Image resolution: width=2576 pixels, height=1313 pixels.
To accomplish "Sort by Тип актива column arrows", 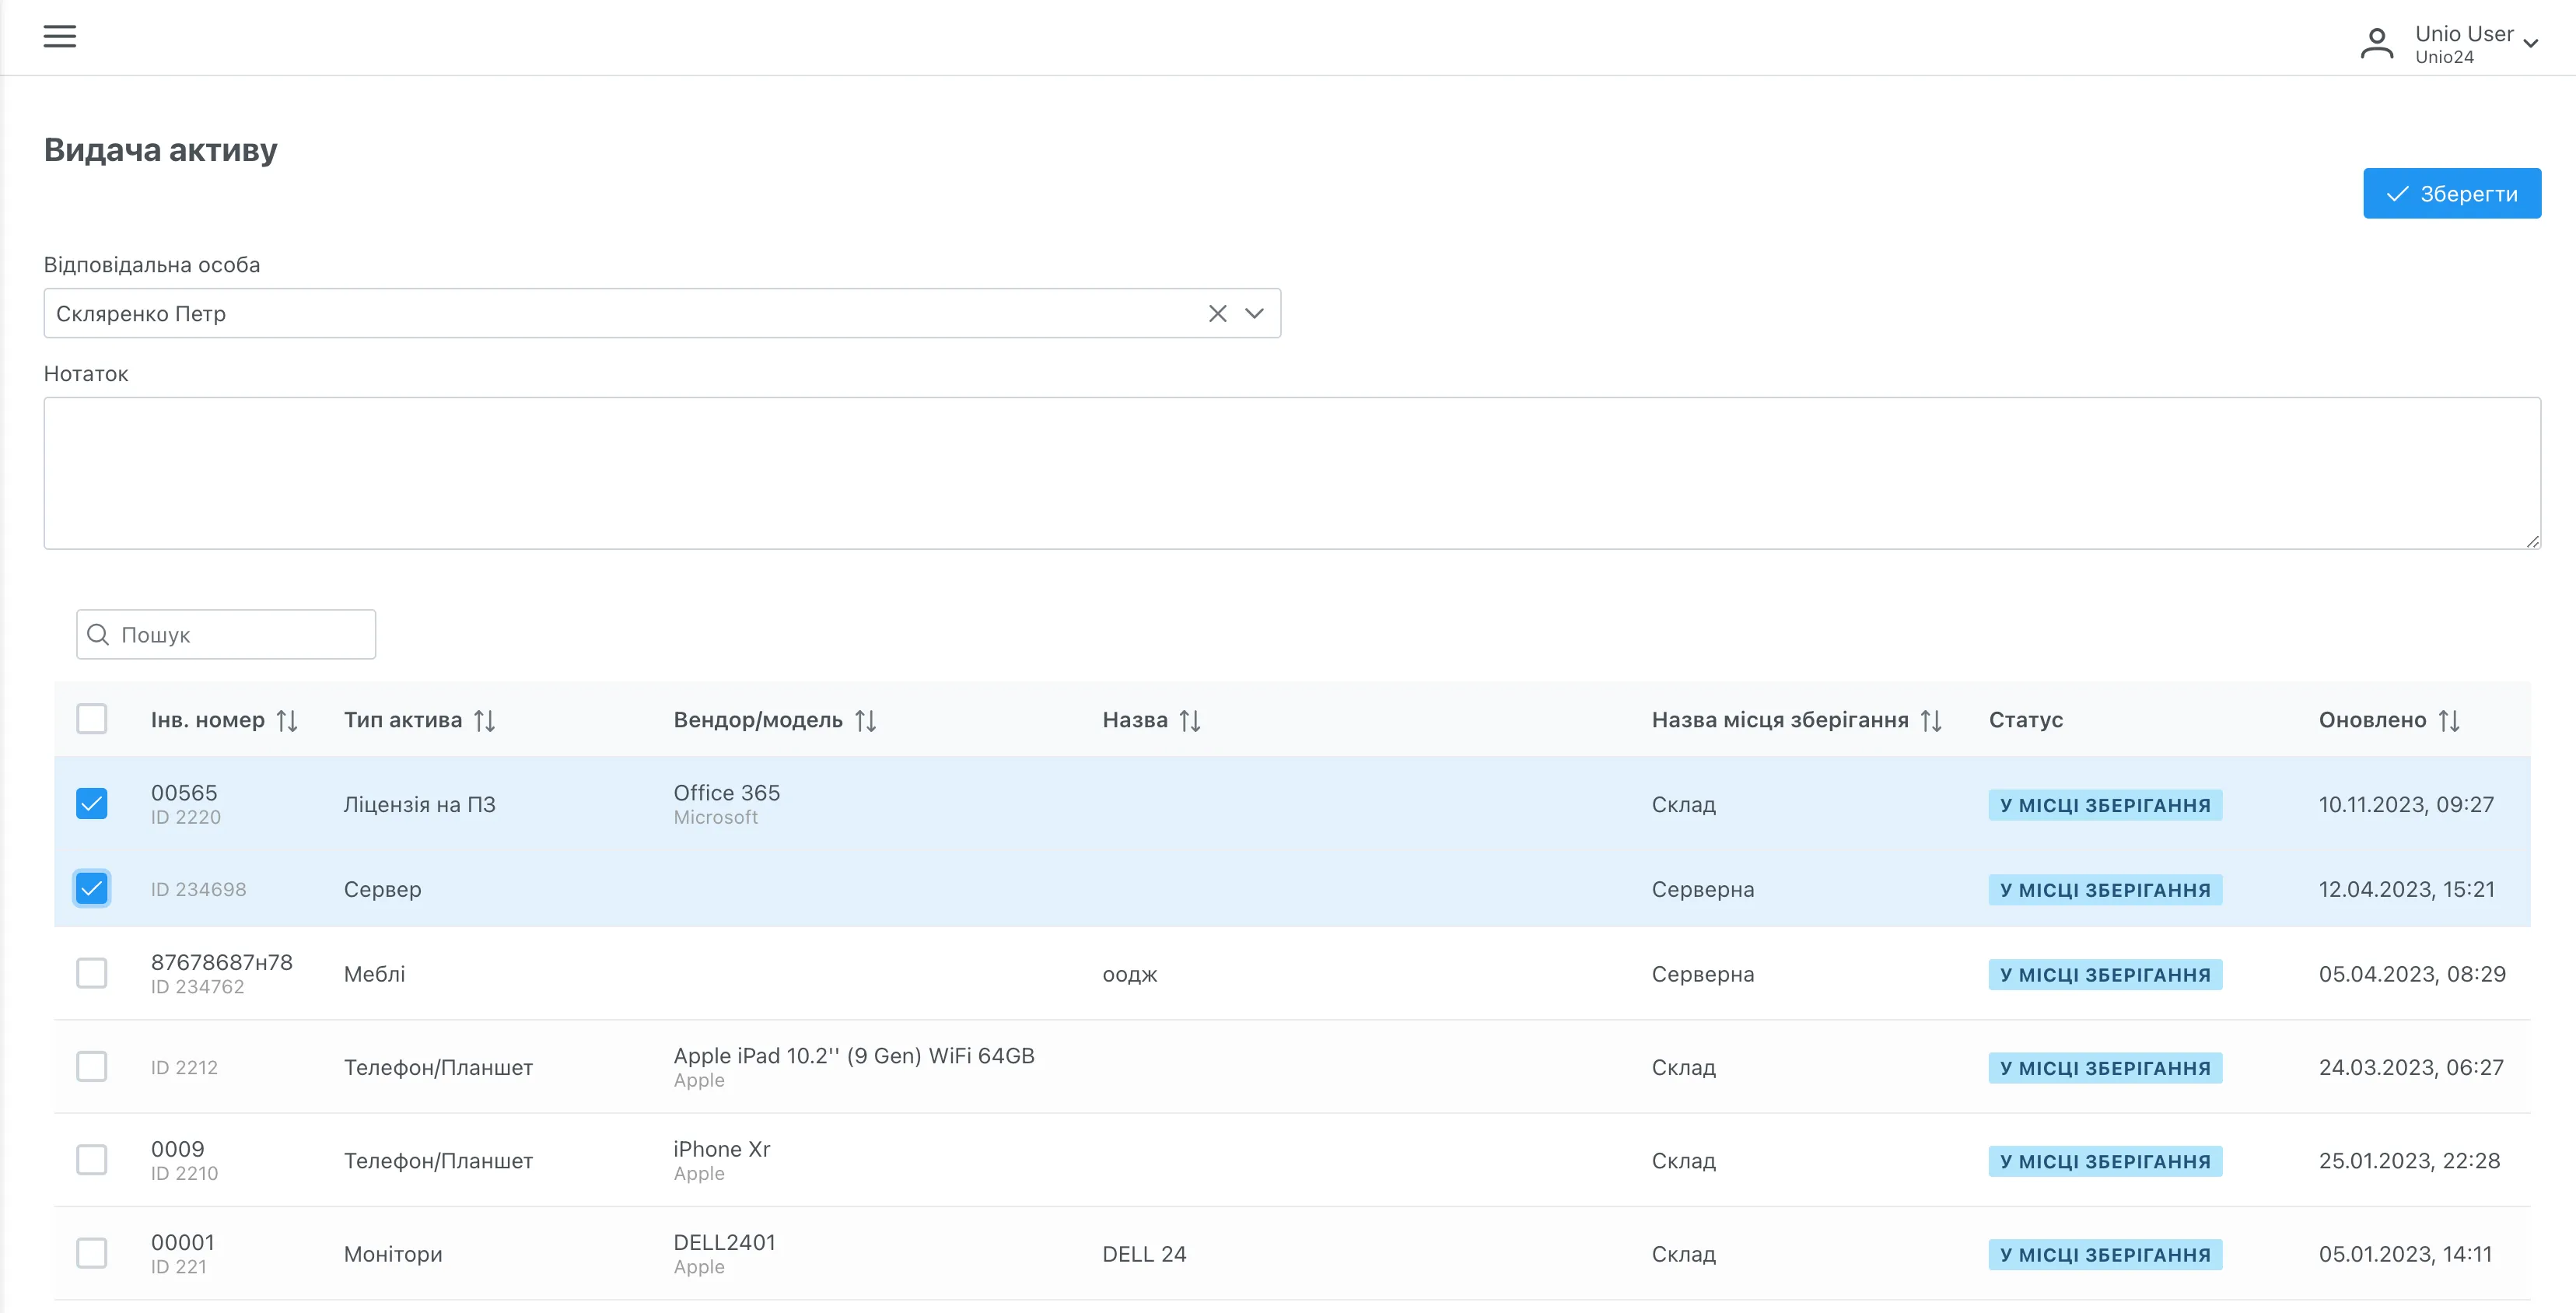I will pos(485,720).
